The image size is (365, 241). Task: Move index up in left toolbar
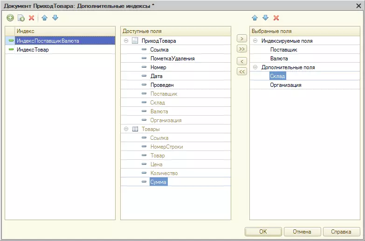coord(45,18)
